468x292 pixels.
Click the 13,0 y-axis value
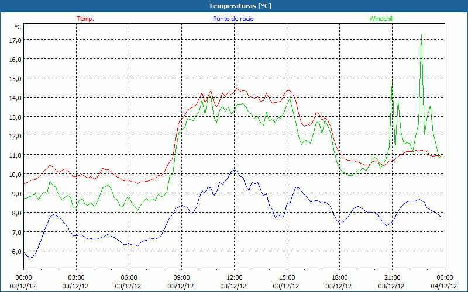pos(15,117)
